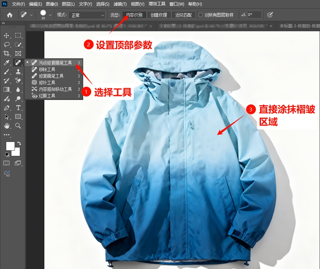Open the 滤镜 menu
This screenshot has width=320, height=269.
click(x=120, y=4)
